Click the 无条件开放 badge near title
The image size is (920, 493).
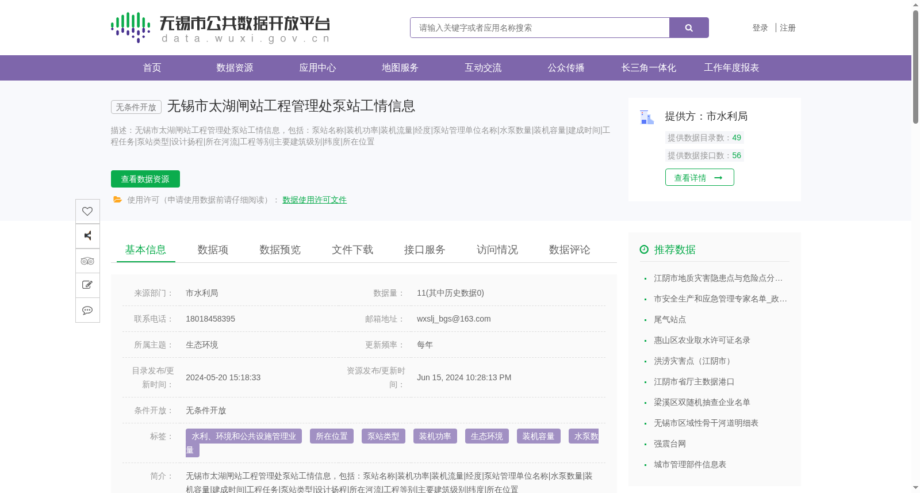pos(136,107)
